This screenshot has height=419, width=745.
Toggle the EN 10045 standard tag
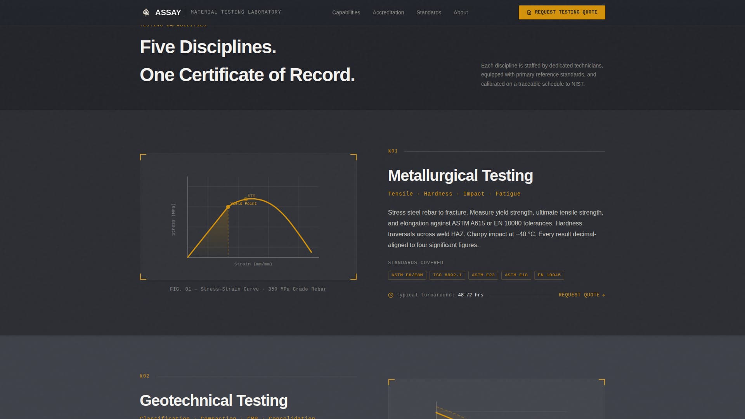pyautogui.click(x=549, y=275)
